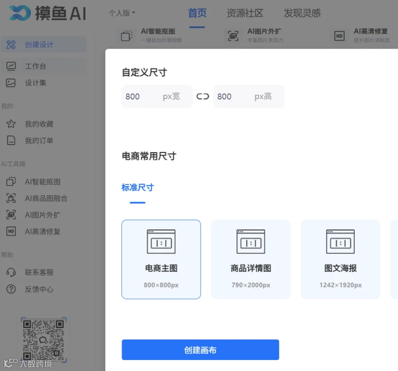The image size is (398, 371).
Task: Open 我的订单 order icon
Action: (x=11, y=140)
